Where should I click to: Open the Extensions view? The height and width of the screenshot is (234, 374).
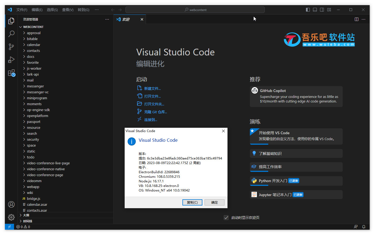(x=11, y=73)
